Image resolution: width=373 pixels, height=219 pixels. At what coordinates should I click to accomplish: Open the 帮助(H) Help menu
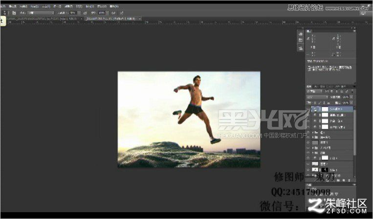click(114, 7)
